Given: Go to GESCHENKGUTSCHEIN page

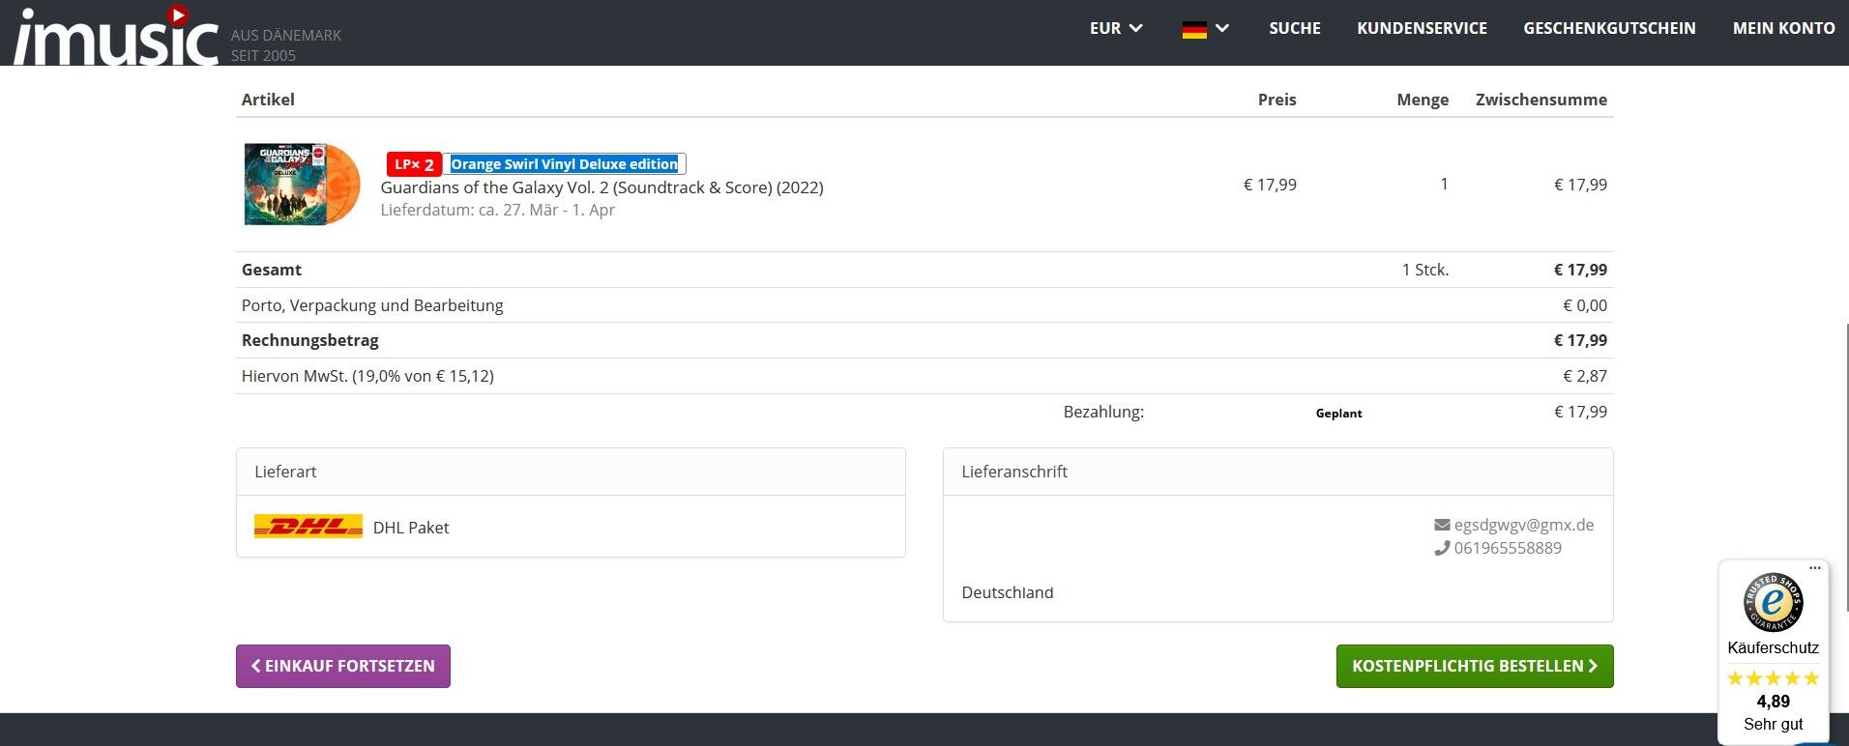Looking at the screenshot, I should pos(1609,28).
